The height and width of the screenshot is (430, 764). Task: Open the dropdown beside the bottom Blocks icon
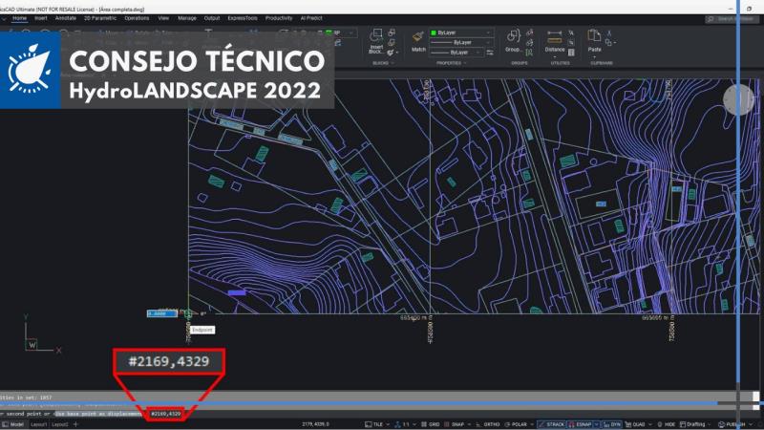tap(397, 53)
